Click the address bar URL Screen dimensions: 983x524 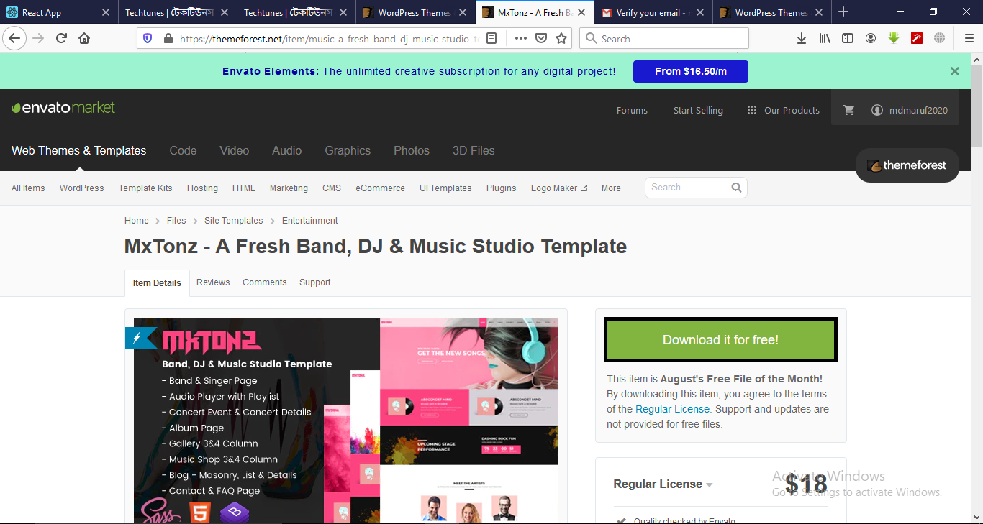pyautogui.click(x=329, y=39)
